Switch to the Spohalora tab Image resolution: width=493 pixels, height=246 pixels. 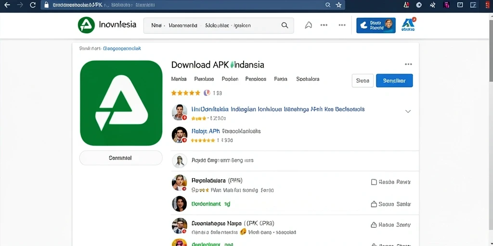point(308,79)
